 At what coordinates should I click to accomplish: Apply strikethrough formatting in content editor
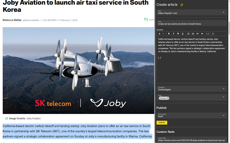coord(178,34)
